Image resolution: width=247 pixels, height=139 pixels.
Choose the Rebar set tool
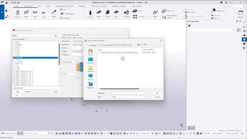(x=168, y=11)
